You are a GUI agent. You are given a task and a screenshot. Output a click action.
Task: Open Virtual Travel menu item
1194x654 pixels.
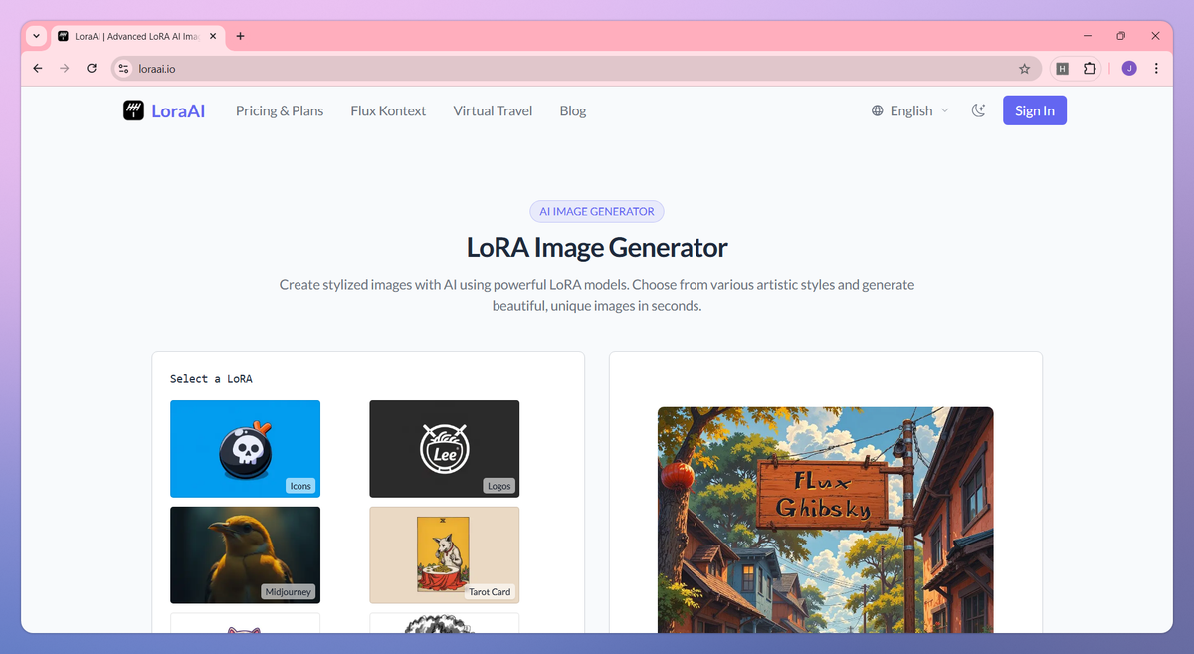point(493,110)
